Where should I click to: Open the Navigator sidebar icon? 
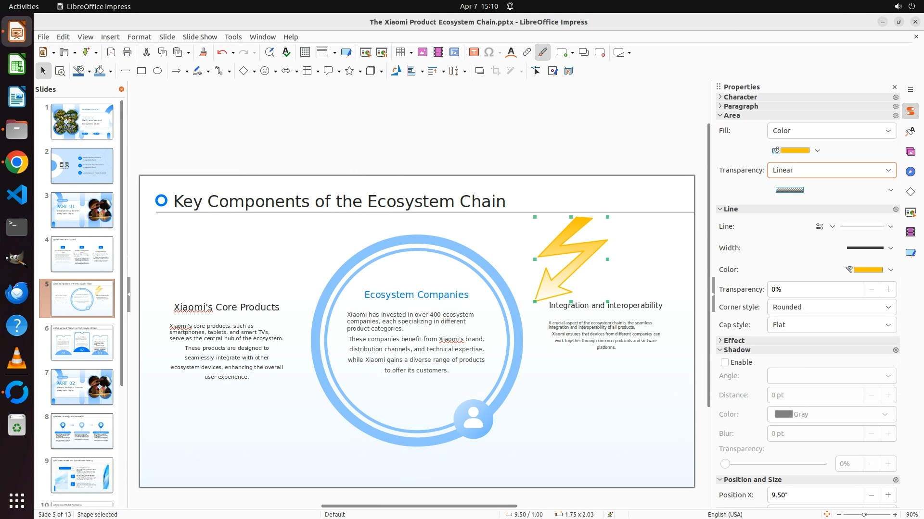coord(910,172)
